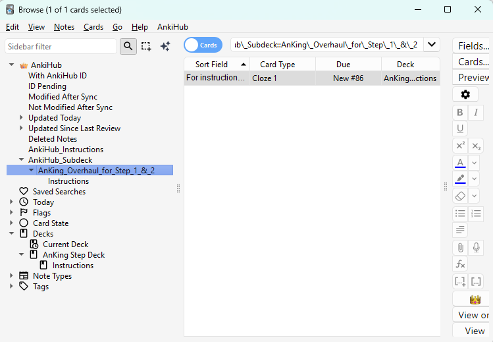Record audio with the microphone icon
The width and height of the screenshot is (493, 342).
click(476, 247)
